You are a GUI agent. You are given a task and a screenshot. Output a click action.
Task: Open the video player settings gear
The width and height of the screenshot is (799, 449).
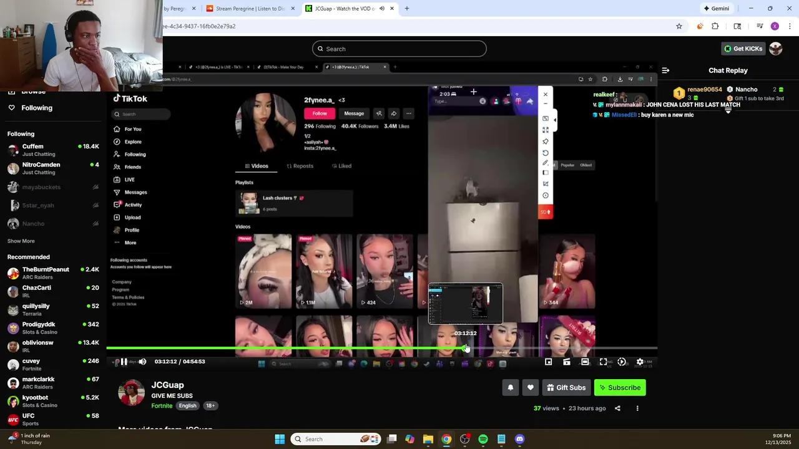[x=640, y=362]
